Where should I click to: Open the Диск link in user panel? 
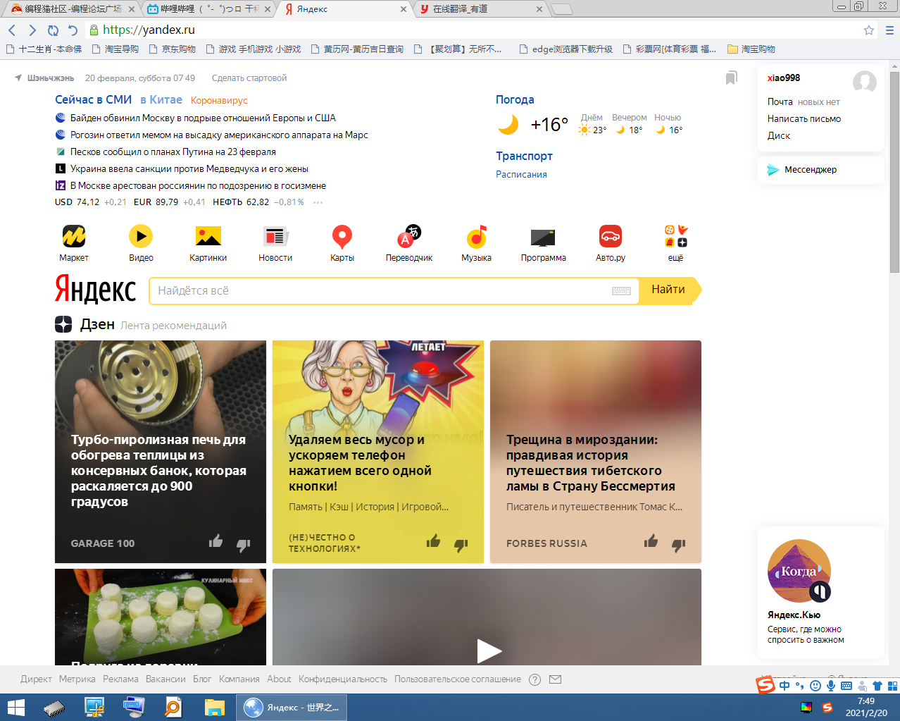[x=779, y=136]
